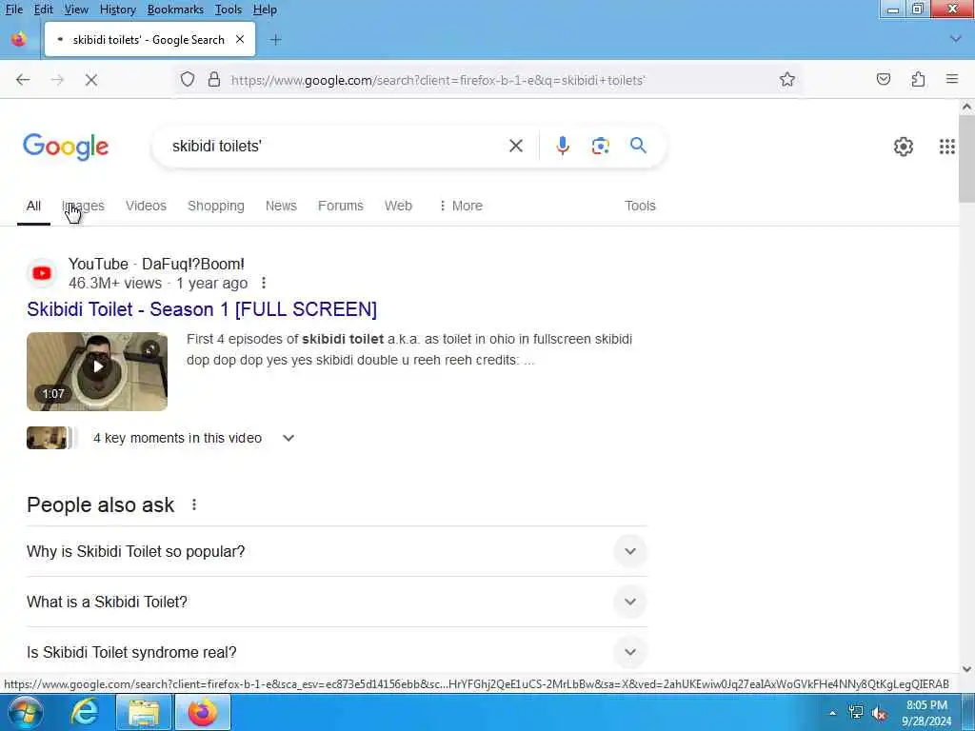
Task: Open the Firefox hamburger application menu
Action: (x=952, y=79)
